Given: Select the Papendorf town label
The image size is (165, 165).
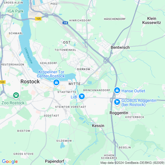Looking at the screenshot, I should [55, 161].
